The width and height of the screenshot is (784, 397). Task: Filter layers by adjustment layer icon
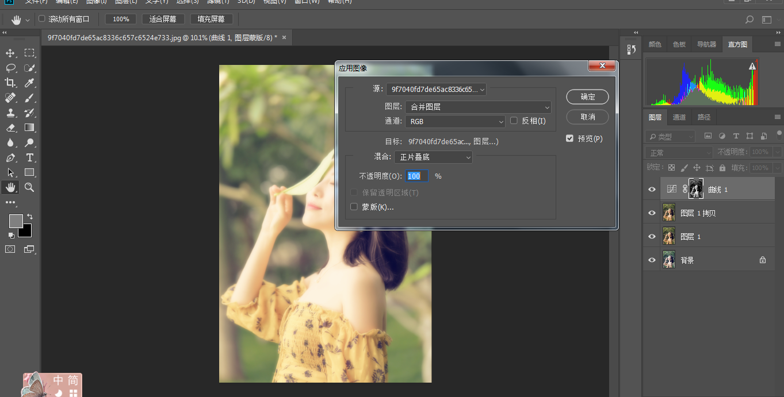pyautogui.click(x=722, y=136)
